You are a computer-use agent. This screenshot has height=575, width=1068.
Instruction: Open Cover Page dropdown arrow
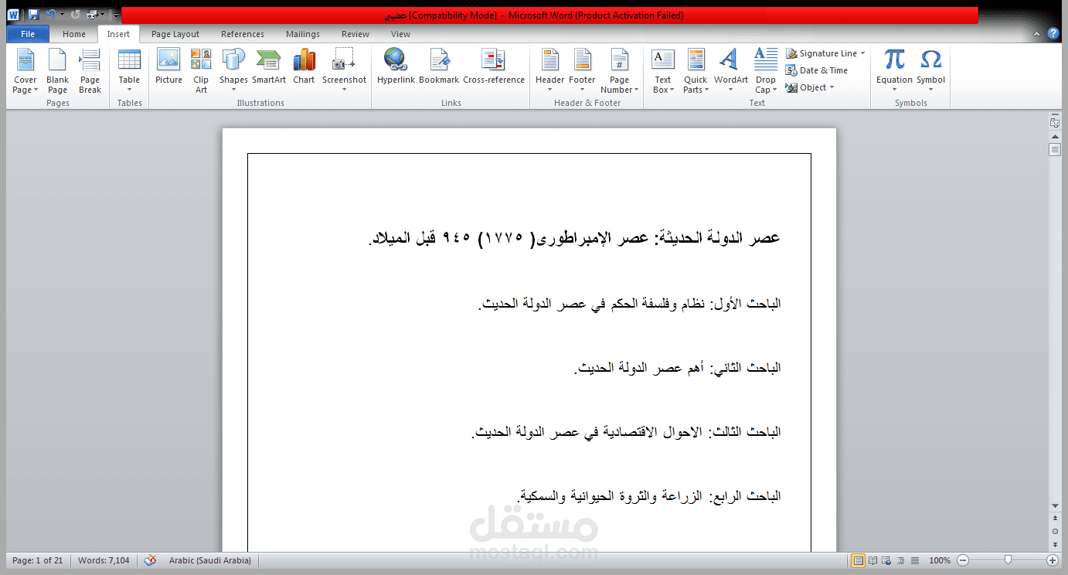(36, 90)
